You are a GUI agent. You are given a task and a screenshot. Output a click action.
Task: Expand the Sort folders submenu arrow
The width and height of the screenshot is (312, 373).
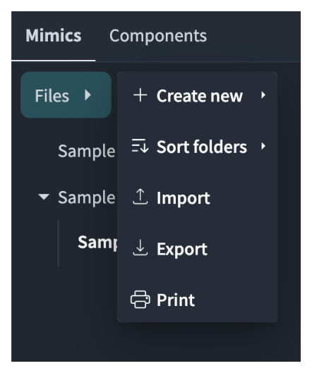coord(263,146)
